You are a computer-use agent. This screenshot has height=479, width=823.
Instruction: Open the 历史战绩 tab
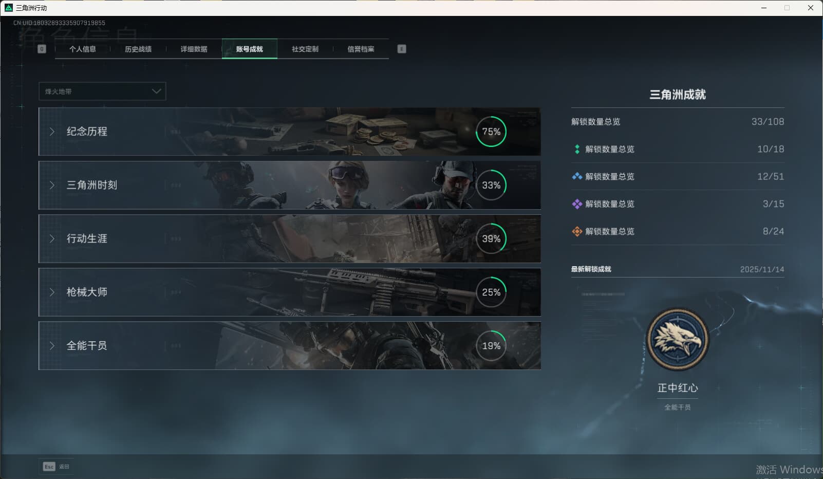click(138, 49)
